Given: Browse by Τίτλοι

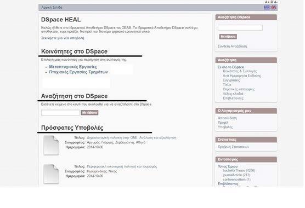Looking at the screenshot, I should [x=227, y=85].
